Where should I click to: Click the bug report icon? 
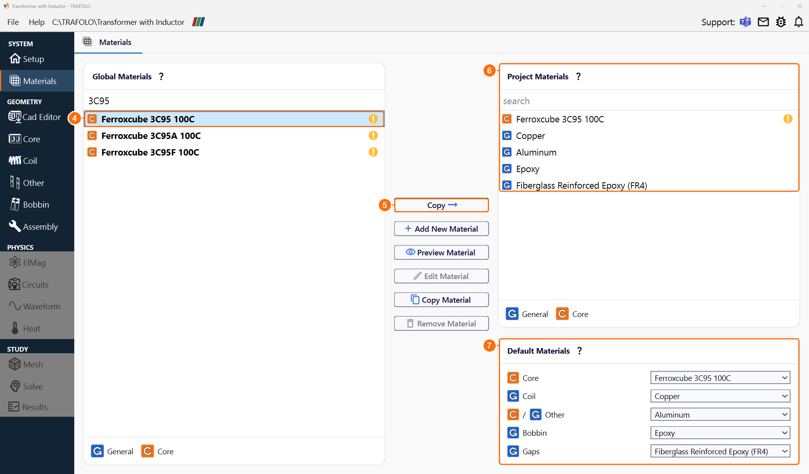781,22
